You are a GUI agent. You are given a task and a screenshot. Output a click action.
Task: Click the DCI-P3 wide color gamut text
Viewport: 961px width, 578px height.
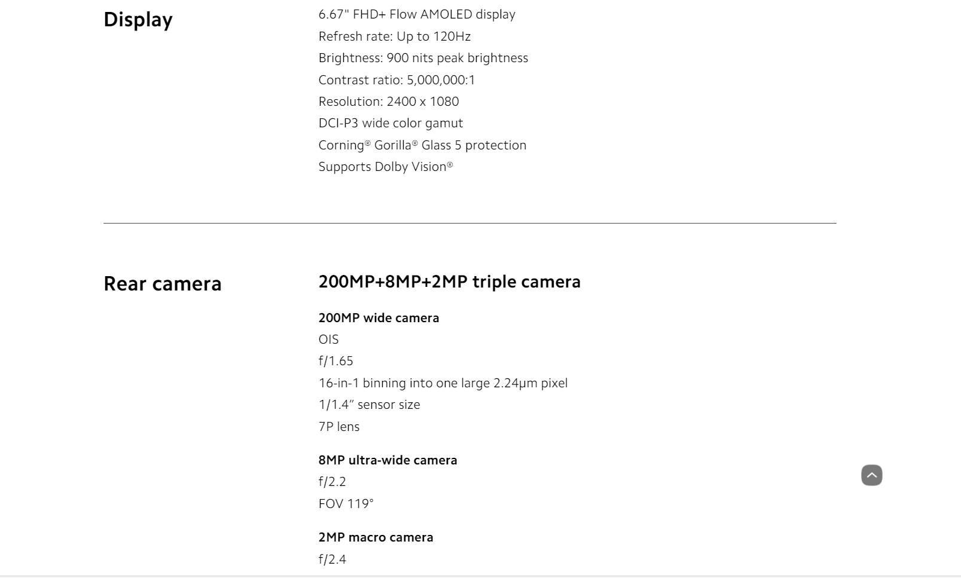390,123
